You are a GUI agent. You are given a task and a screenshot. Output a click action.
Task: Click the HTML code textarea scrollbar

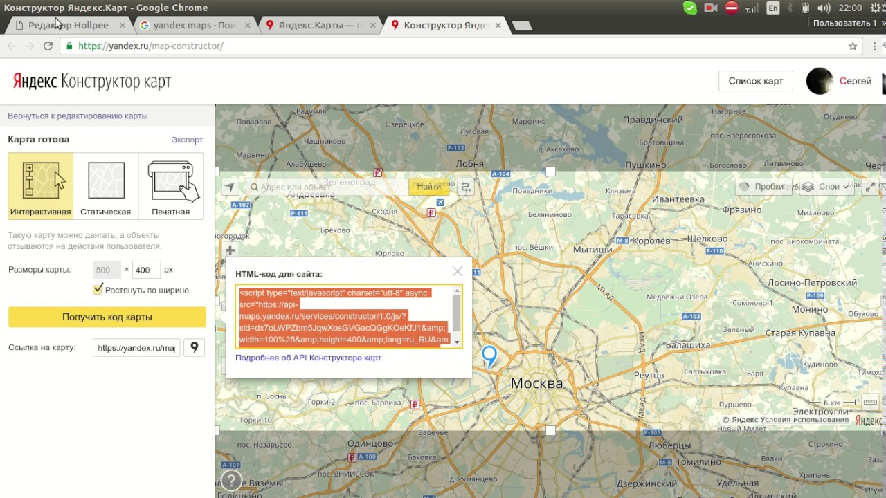[457, 316]
